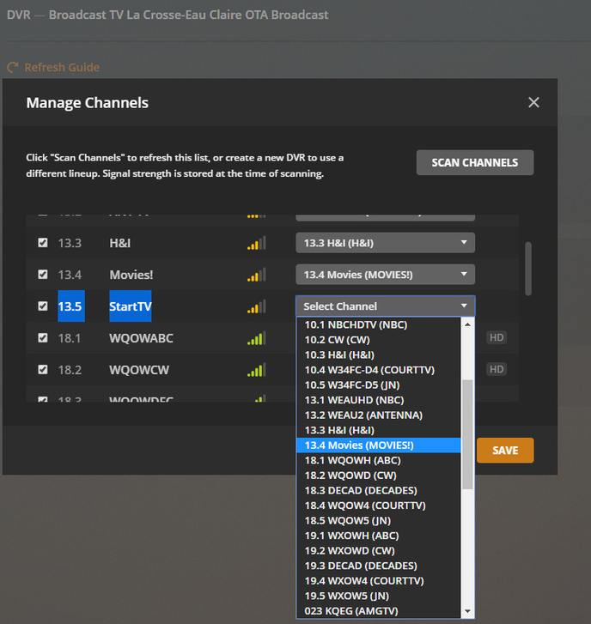The height and width of the screenshot is (624, 591).
Task: Choose 19.2 WXOWD (CW) option
Action: [x=379, y=551]
